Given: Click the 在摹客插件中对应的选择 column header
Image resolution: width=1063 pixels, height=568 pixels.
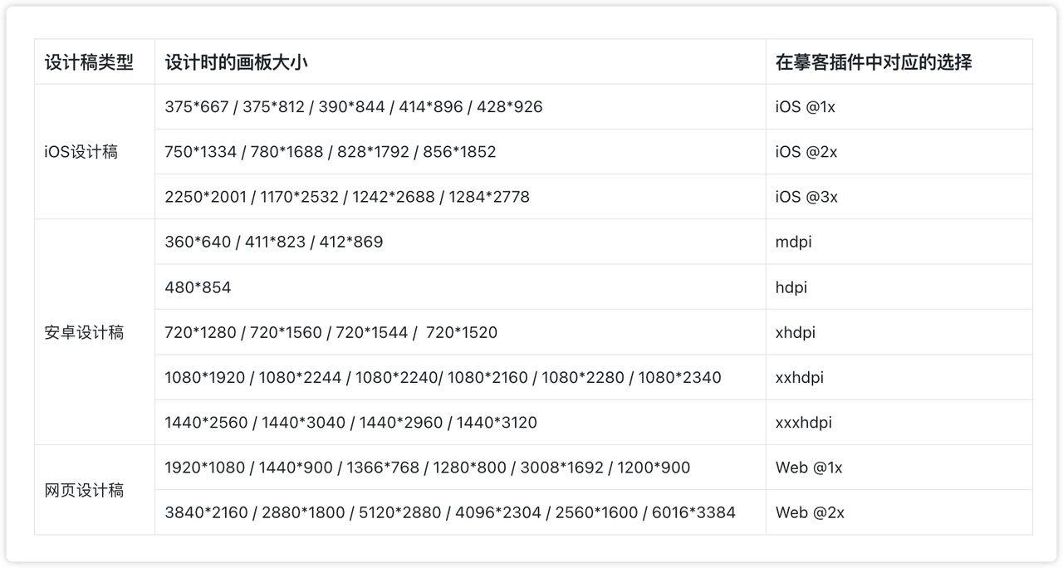Looking at the screenshot, I should tap(874, 62).
